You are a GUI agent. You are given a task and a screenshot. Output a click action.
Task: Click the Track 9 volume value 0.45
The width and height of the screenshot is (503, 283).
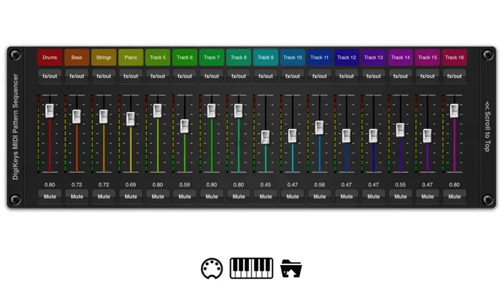click(266, 184)
